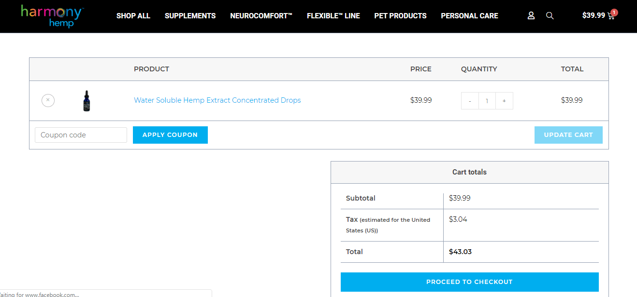Viewport: 637px width, 297px height.
Task: Open the Pet Products menu
Action: [400, 16]
